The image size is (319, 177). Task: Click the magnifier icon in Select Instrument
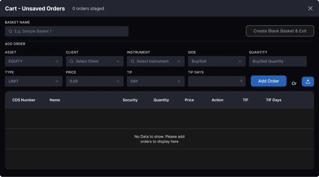click(133, 61)
